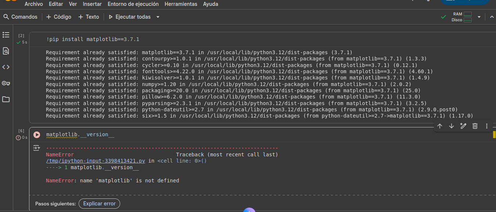Open the code snippets panel
The image size is (496, 212).
(x=6, y=67)
